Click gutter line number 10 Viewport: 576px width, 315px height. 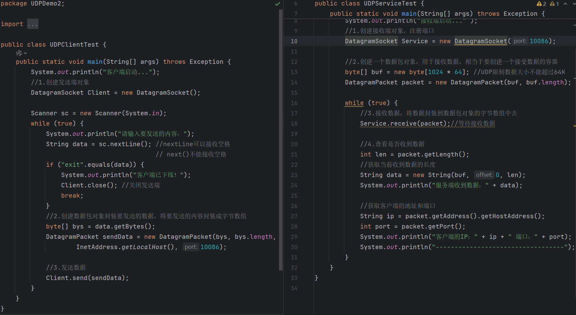[294, 41]
